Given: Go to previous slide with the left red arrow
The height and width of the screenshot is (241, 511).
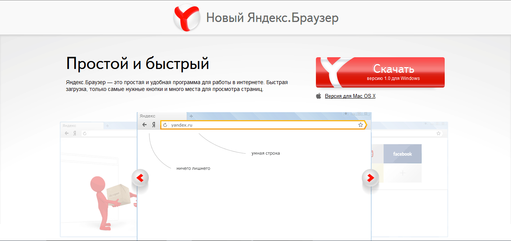Looking at the screenshot, I should pyautogui.click(x=140, y=177).
